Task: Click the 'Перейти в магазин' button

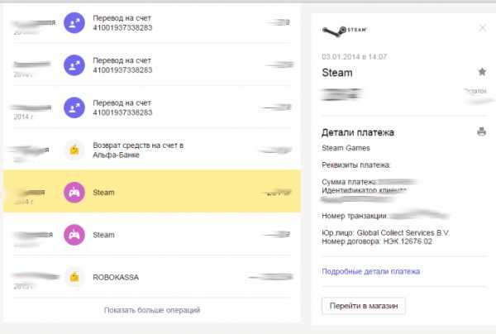Action: [x=364, y=306]
